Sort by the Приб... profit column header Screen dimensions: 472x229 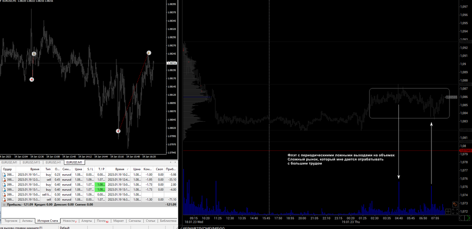[x=171, y=169]
